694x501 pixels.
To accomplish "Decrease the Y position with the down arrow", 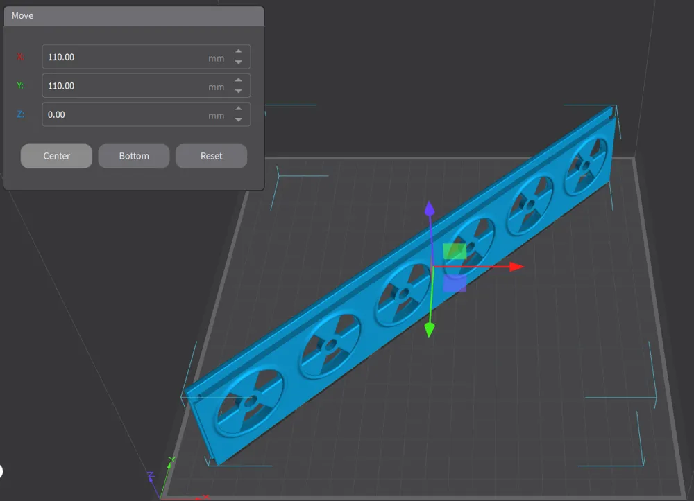I will pos(239,91).
